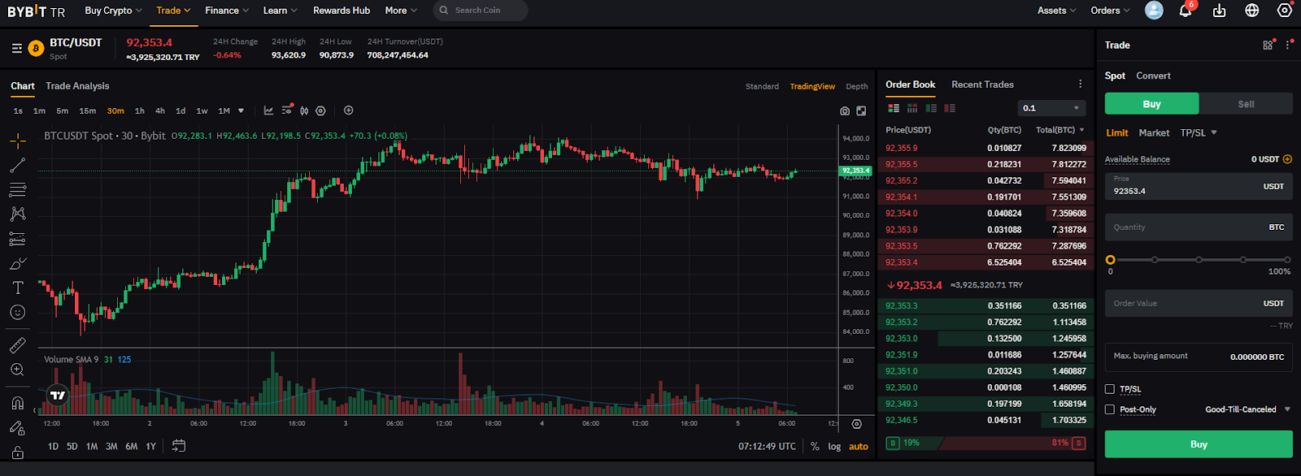
Task: Click the quantity percentage slider handle
Action: pyautogui.click(x=1110, y=260)
